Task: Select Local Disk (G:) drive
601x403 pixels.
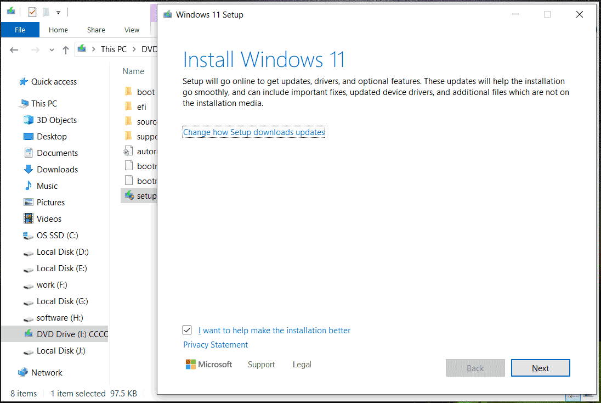Action: (x=62, y=301)
